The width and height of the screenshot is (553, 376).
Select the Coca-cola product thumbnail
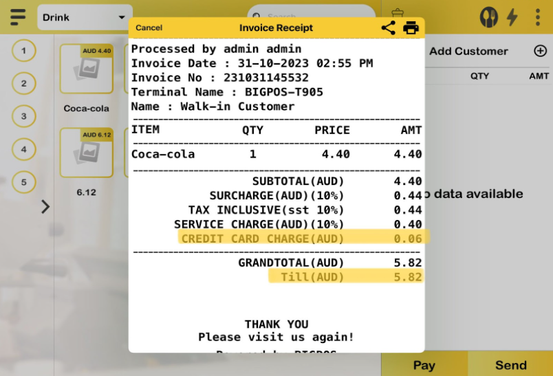[x=86, y=69]
